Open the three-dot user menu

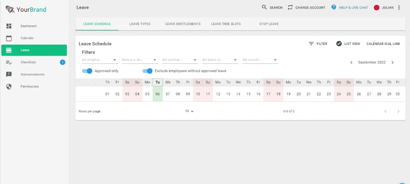pos(399,7)
